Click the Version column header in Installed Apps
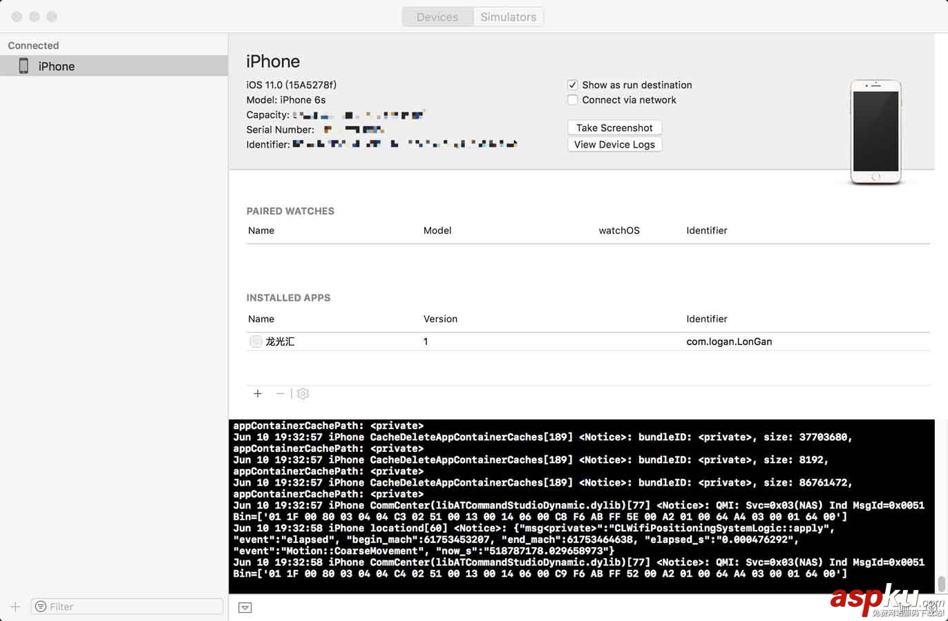 click(440, 319)
